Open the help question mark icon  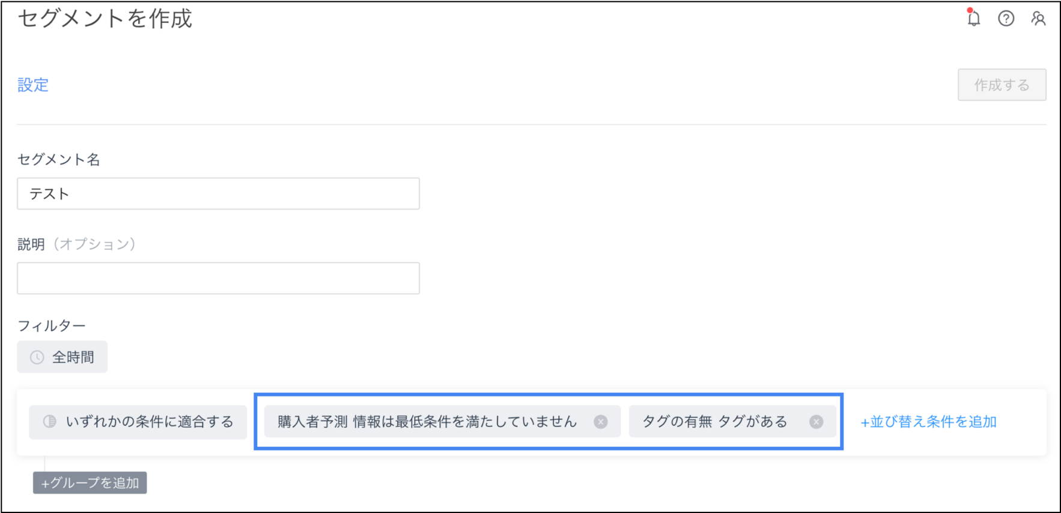click(x=1006, y=19)
